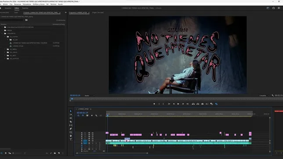The image size is (283, 159).
Task: Collapse the 01_Current bin
Action: coord(5,37)
